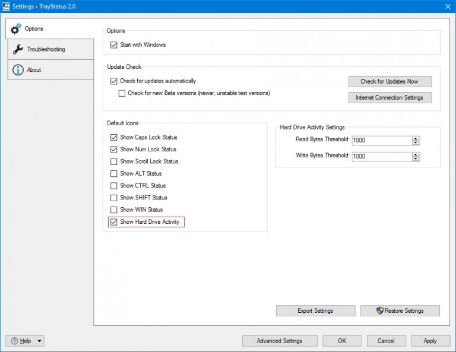456x352 pixels.
Task: Click the TrayStatus title bar app icon
Action: pos(6,6)
